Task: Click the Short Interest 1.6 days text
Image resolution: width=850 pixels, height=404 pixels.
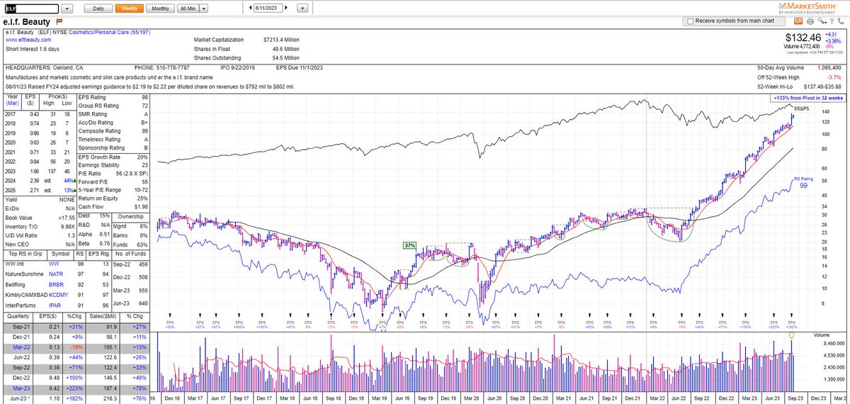Action: point(33,49)
